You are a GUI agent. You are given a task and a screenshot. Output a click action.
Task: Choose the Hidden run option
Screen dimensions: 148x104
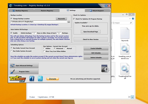point(44,48)
